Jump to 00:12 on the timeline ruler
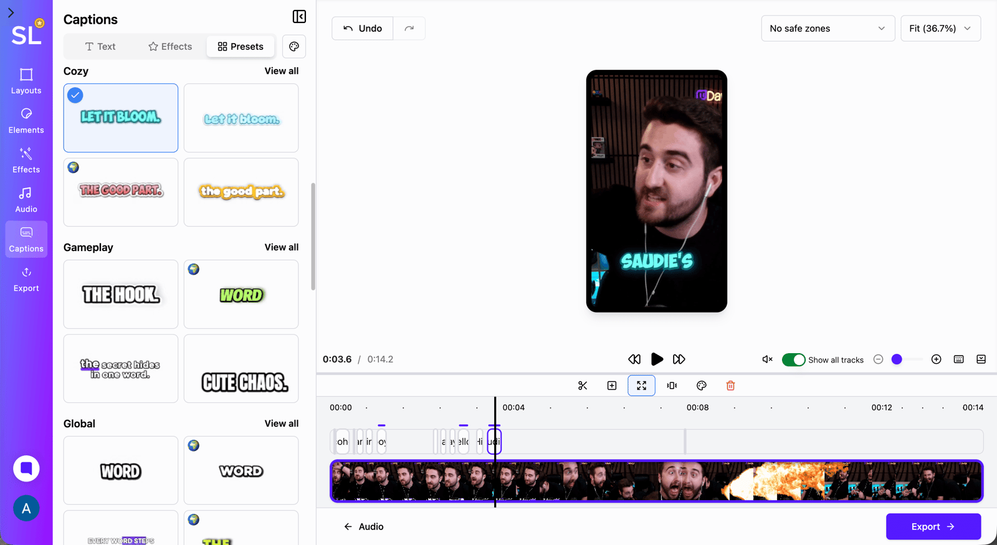This screenshot has width=997, height=545. point(882,407)
